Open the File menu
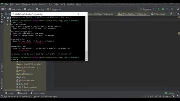The width and height of the screenshot is (180, 101). pyautogui.click(x=6, y=4)
